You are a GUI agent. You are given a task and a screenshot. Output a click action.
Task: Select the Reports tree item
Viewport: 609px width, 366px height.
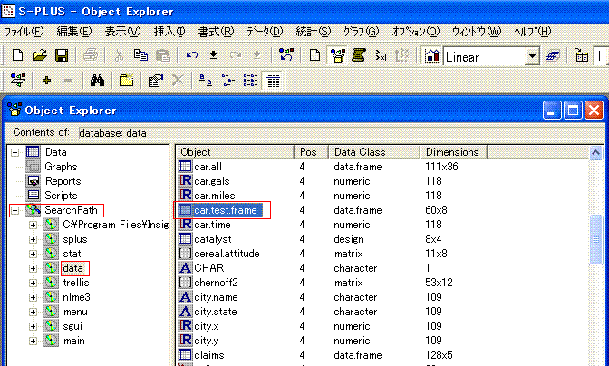63,181
